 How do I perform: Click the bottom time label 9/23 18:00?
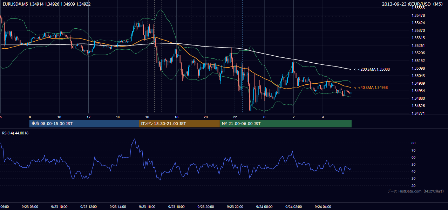click(x=176, y=207)
